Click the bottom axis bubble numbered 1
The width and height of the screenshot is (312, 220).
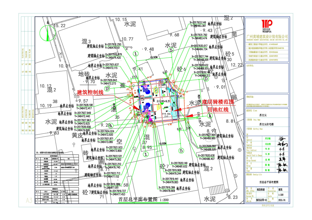pos(146,154)
